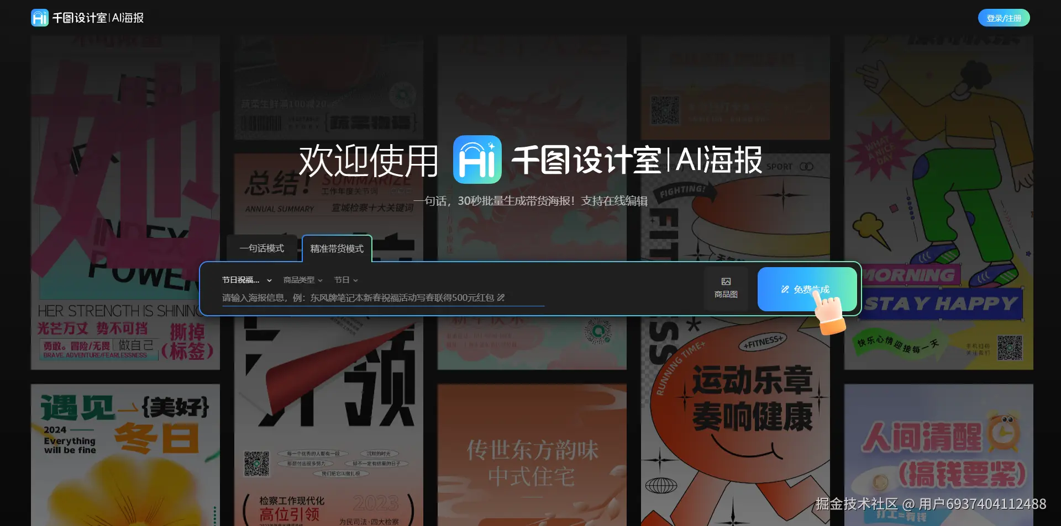Click the 免费生成 generate button
The width and height of the screenshot is (1061, 526).
point(808,289)
